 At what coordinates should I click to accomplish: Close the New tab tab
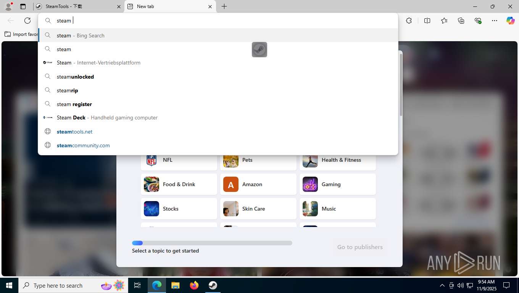(x=210, y=6)
